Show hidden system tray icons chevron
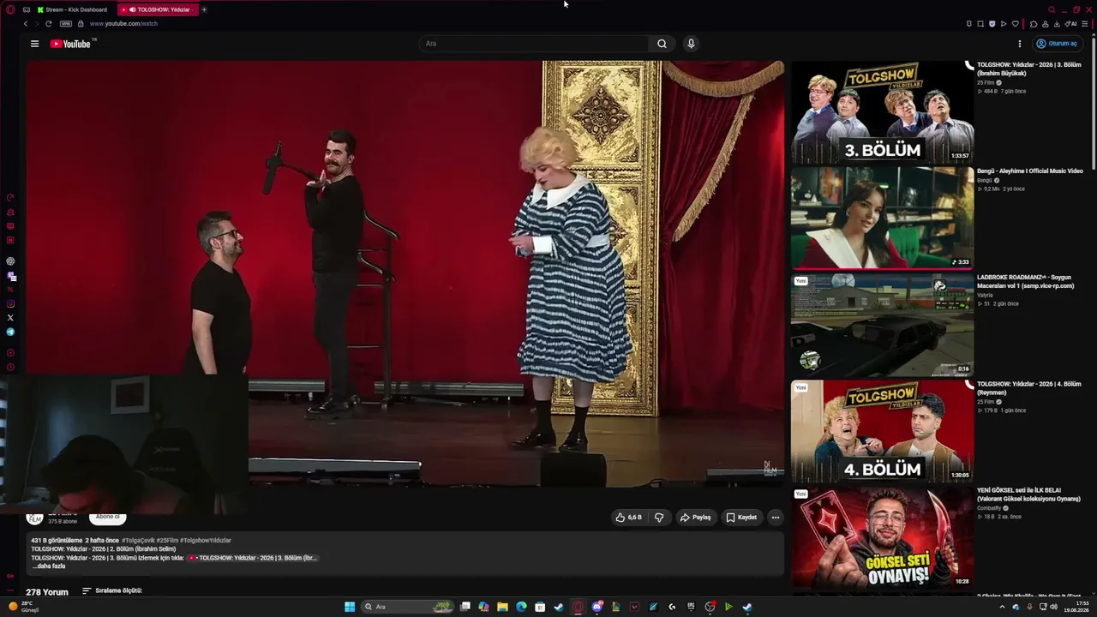Screen dimensions: 1097x617 click(x=1002, y=607)
